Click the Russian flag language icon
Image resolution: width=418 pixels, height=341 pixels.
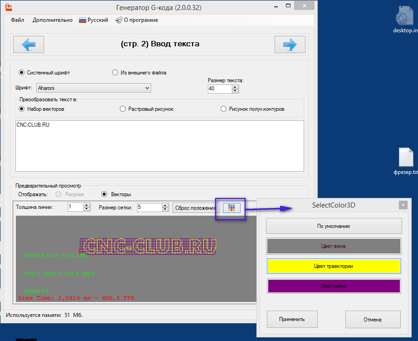point(83,20)
